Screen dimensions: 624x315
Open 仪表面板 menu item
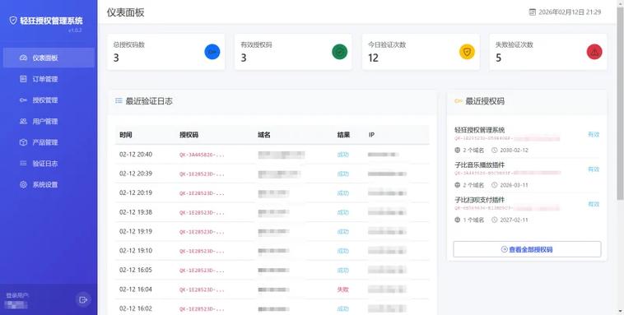click(49, 58)
